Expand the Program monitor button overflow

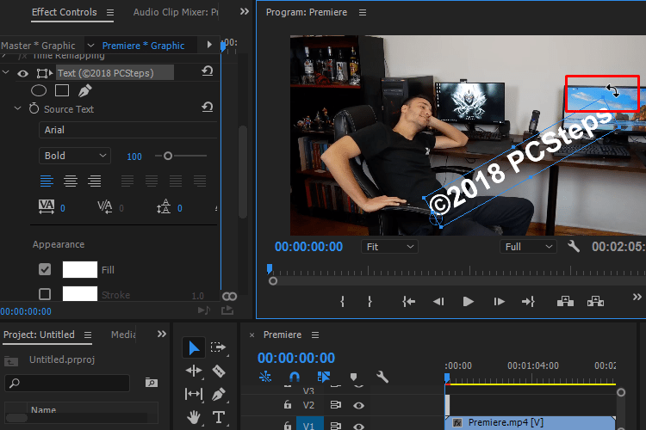pyautogui.click(x=637, y=297)
